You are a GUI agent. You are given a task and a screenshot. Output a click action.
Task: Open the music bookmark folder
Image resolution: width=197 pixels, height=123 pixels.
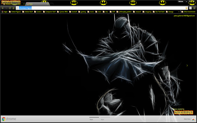(90, 12)
